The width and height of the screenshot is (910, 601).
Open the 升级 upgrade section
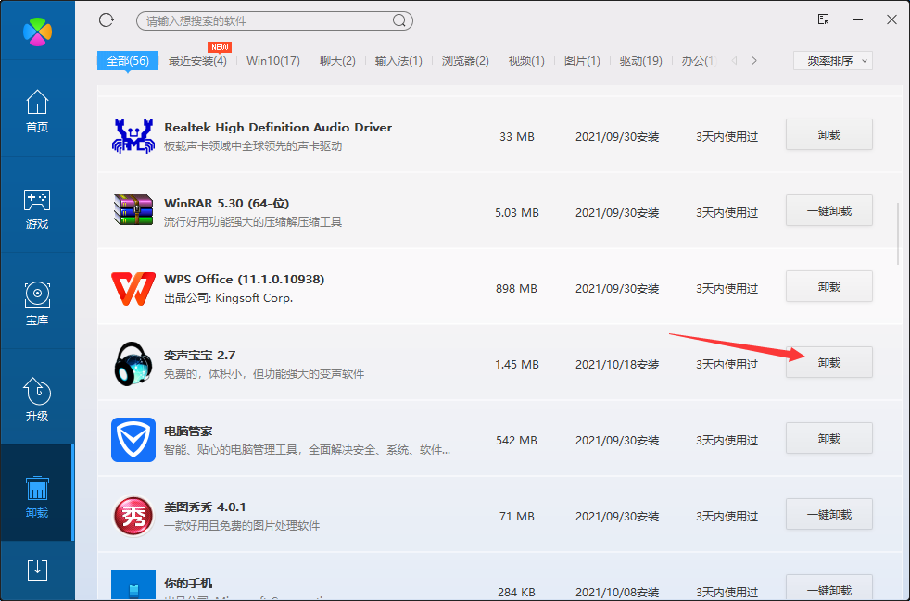37,400
